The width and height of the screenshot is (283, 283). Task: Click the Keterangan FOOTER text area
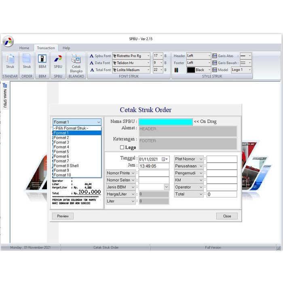point(188,144)
